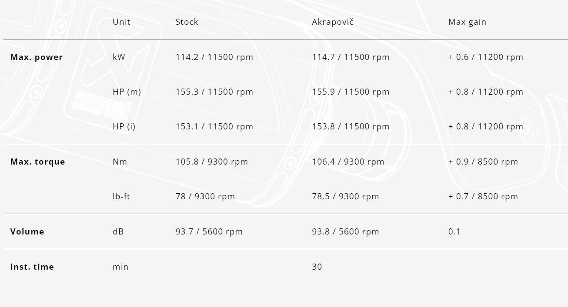Screen dimensions: 568x307
Task: Select the Volume row label
Action: [x=27, y=231]
